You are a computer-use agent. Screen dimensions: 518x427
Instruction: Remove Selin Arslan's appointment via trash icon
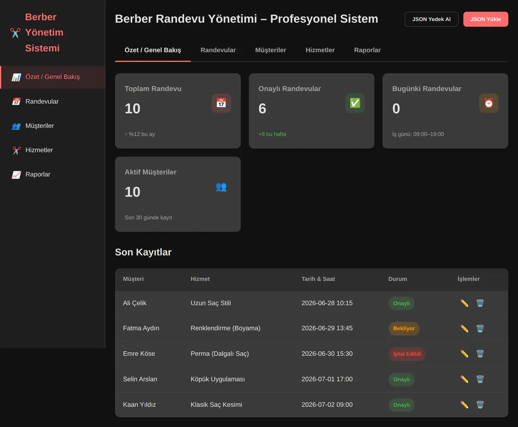[x=480, y=379]
